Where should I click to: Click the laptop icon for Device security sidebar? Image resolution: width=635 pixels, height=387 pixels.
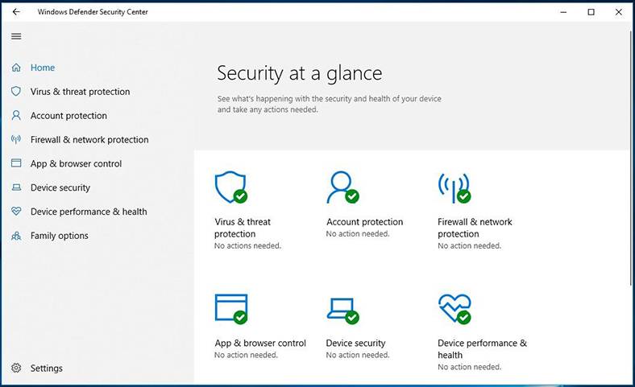16,187
